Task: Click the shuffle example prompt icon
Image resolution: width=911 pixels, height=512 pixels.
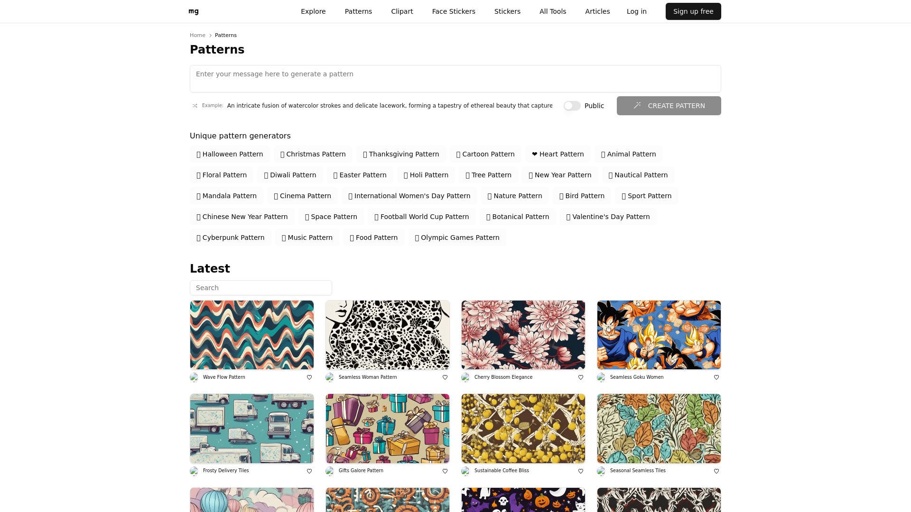Action: [x=195, y=106]
